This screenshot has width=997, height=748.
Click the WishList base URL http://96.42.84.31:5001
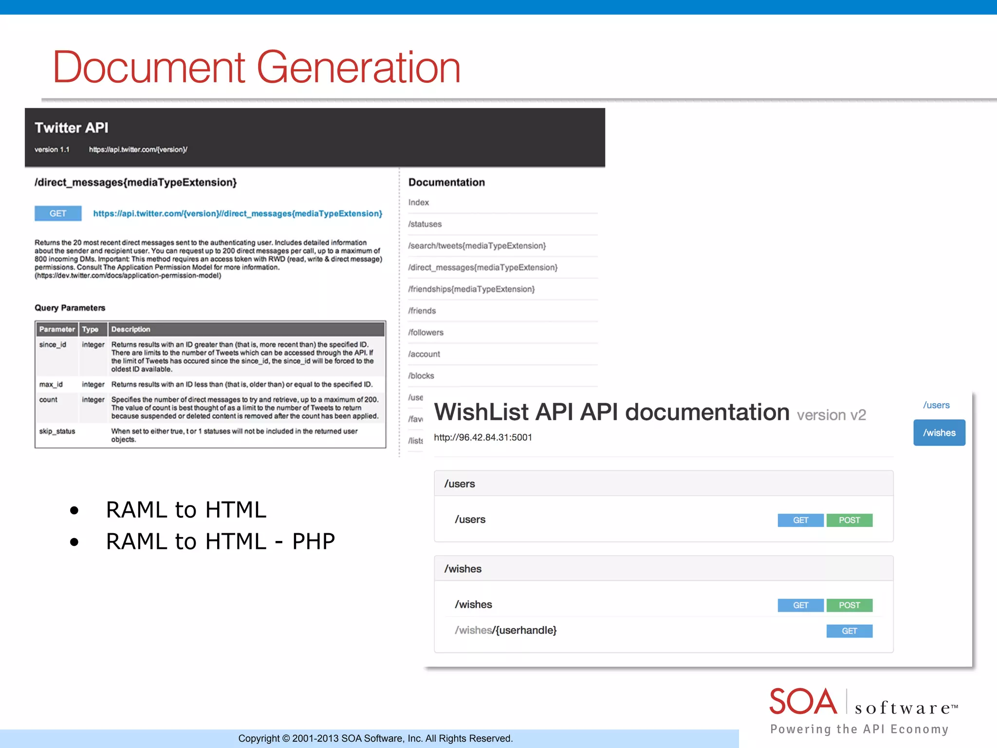pos(483,437)
